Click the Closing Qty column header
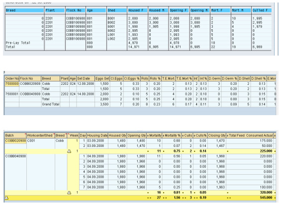 (x=216, y=136)
